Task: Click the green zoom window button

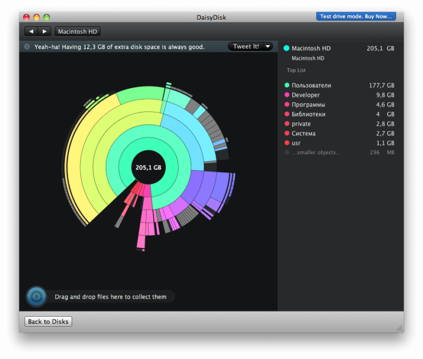Action: coord(47,17)
